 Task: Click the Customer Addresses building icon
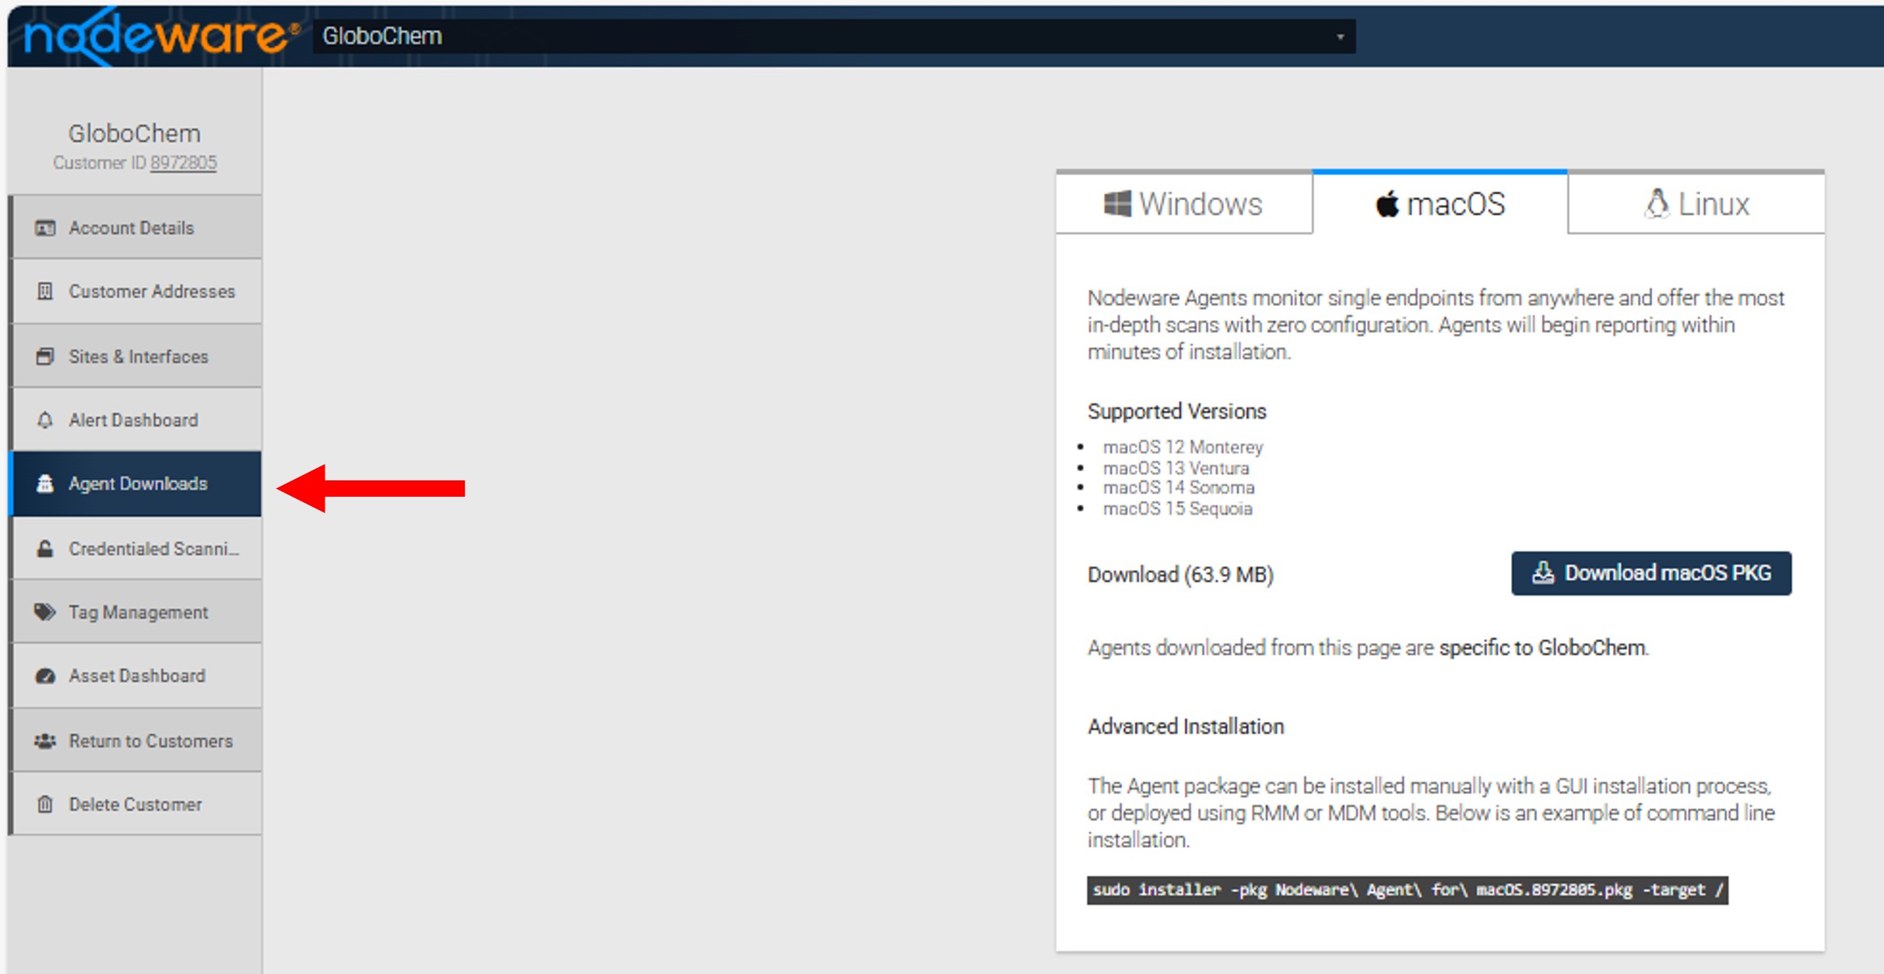click(45, 291)
